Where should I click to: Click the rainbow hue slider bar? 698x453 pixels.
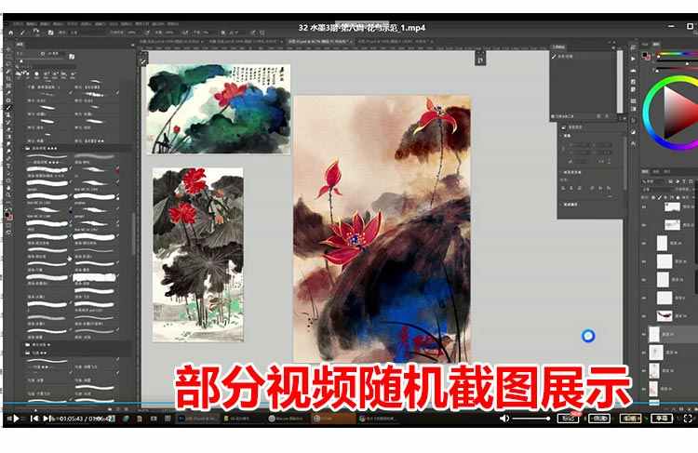(678, 54)
